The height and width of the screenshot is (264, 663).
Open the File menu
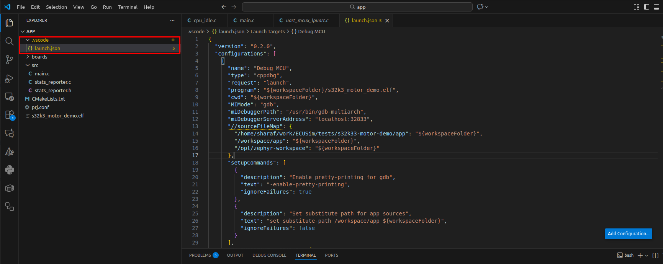[21, 7]
